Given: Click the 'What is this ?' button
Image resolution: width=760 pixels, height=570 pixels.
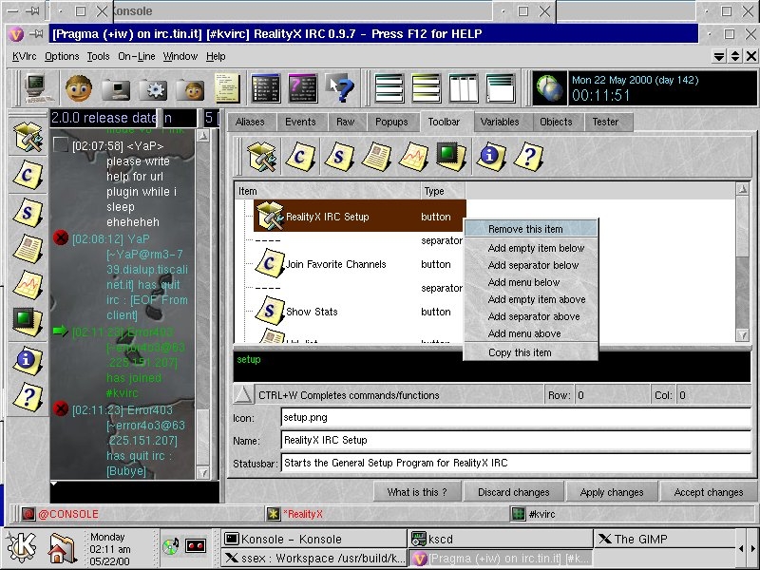Looking at the screenshot, I should click(417, 492).
